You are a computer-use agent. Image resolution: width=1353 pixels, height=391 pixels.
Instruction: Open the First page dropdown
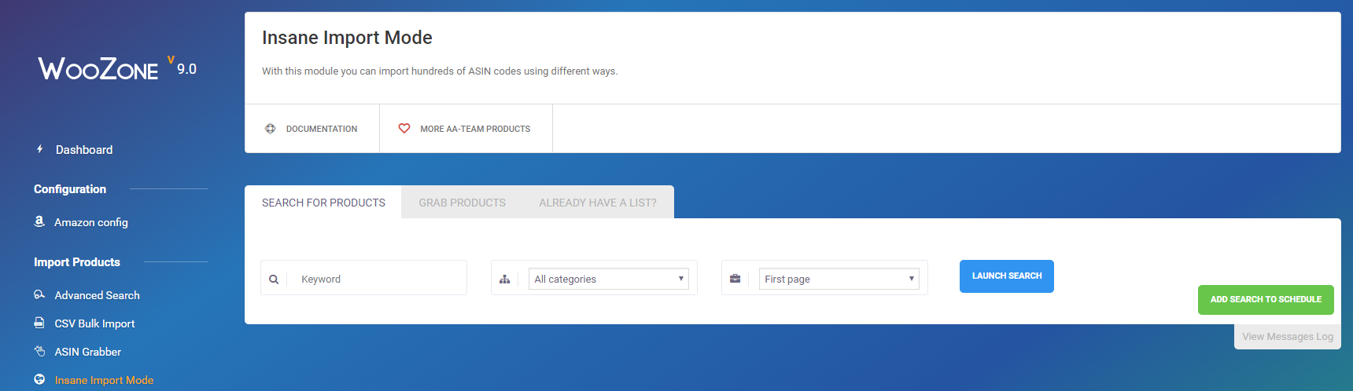tap(839, 279)
